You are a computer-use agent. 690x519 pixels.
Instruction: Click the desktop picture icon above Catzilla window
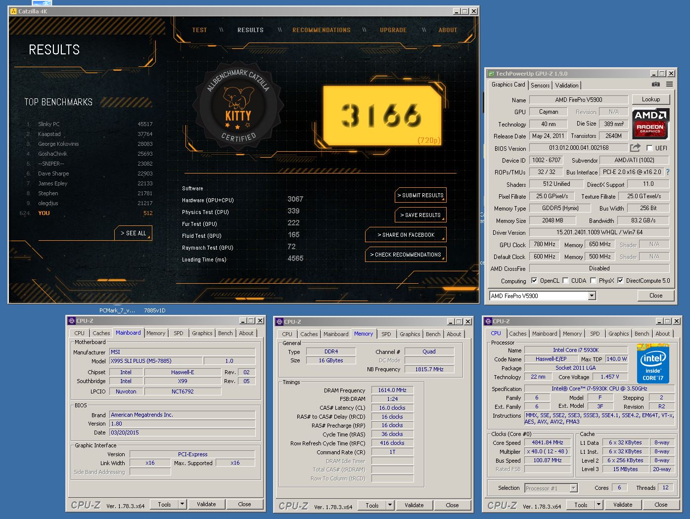[x=41, y=3]
